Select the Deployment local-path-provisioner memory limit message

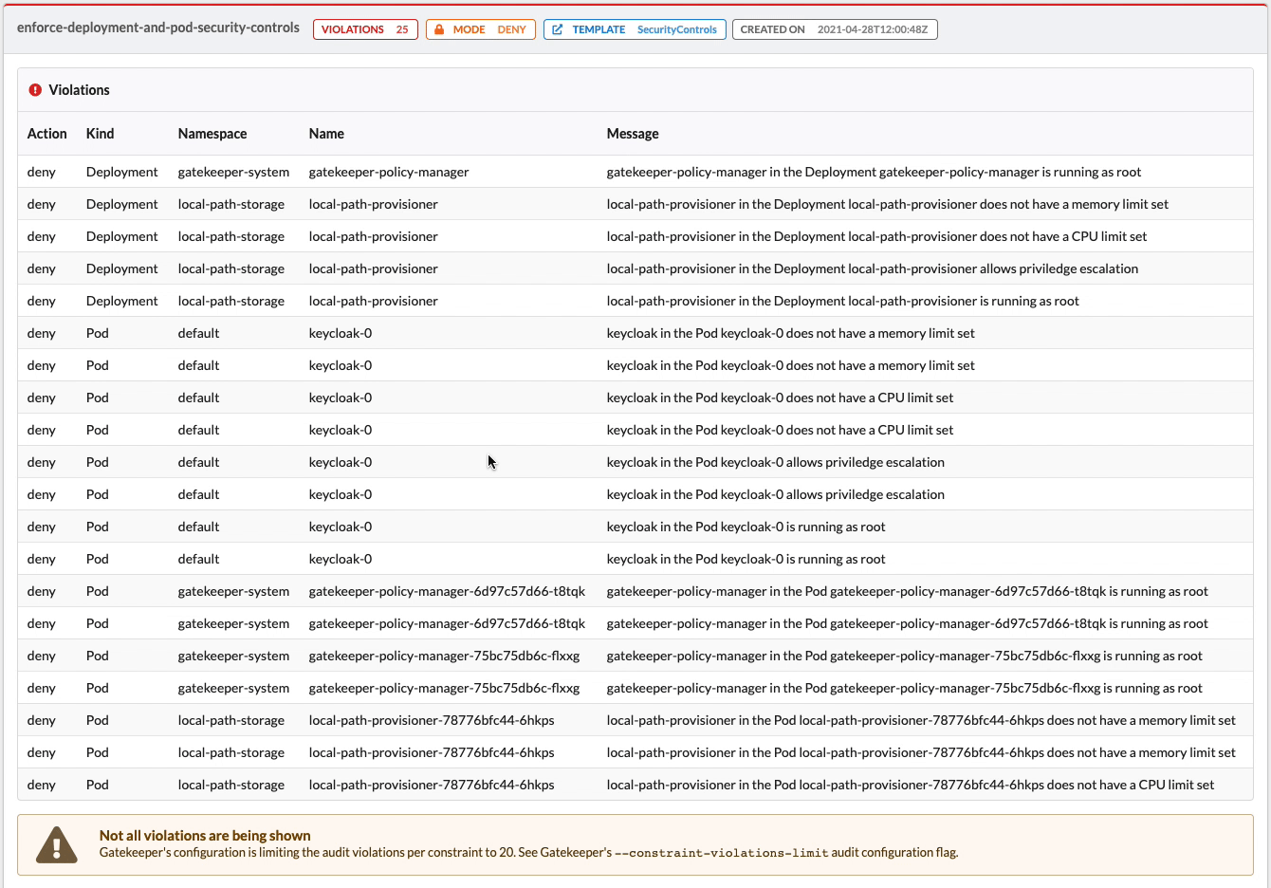pos(888,204)
